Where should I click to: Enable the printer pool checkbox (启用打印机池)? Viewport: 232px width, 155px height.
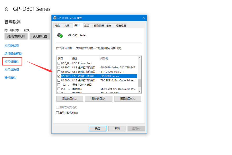58,113
